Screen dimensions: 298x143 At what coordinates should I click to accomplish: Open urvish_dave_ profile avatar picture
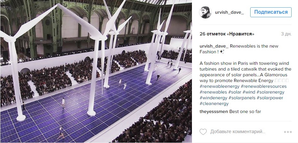[205, 12]
